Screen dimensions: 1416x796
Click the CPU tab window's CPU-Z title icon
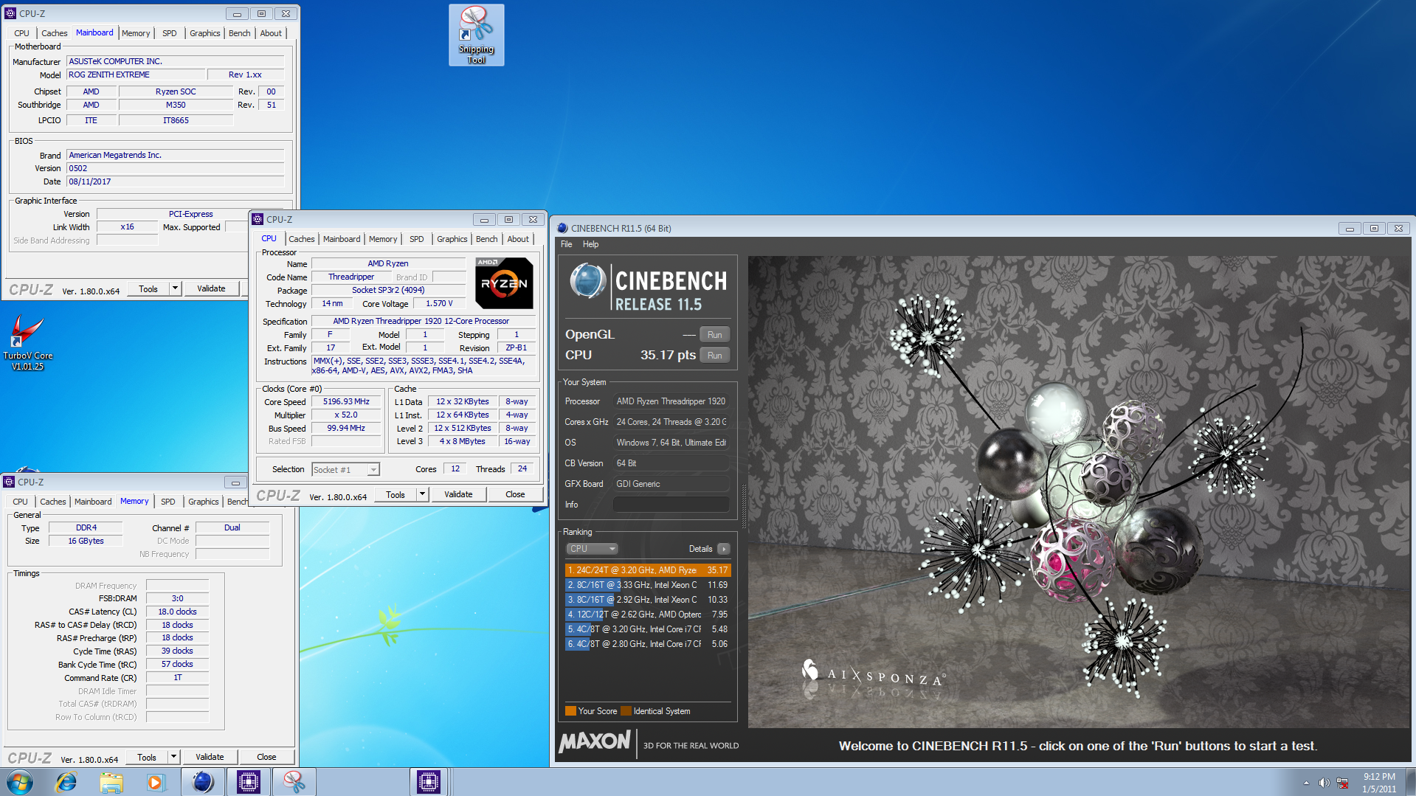point(258,219)
